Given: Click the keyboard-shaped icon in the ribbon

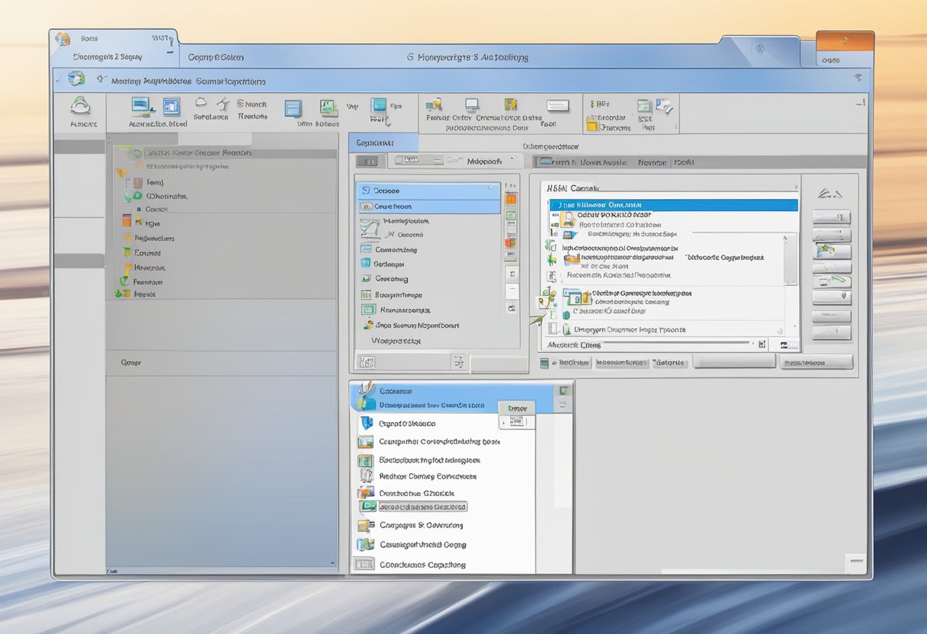Looking at the screenshot, I should [557, 106].
